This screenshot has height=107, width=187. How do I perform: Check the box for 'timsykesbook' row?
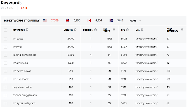6,79
